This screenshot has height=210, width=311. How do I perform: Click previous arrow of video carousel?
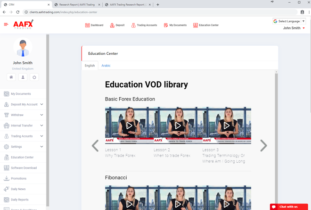(x=95, y=146)
